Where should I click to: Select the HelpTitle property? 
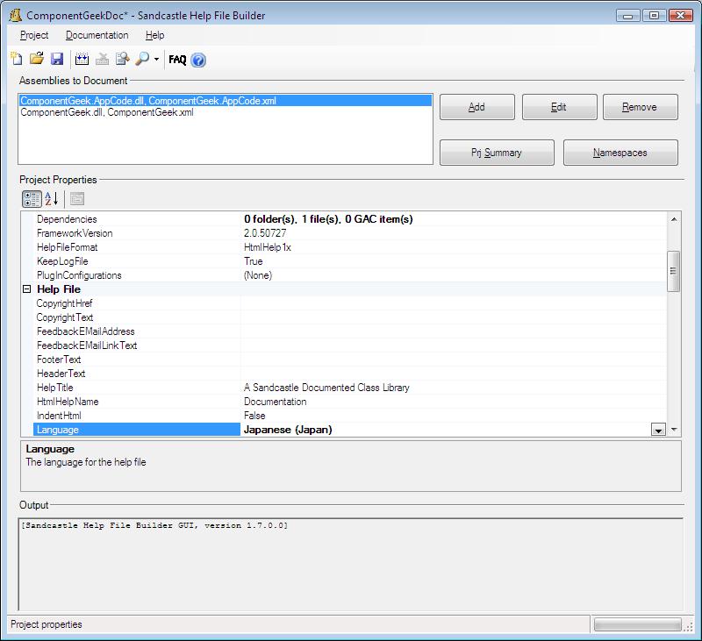[54, 388]
